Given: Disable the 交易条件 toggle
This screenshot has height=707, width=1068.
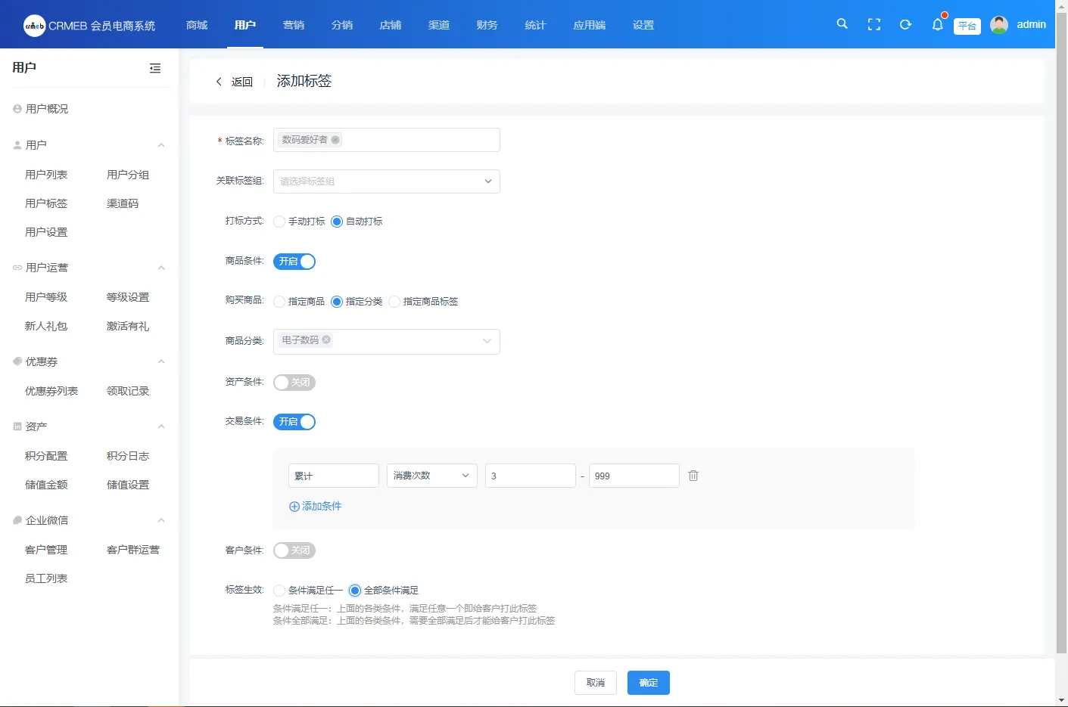Looking at the screenshot, I should point(294,422).
